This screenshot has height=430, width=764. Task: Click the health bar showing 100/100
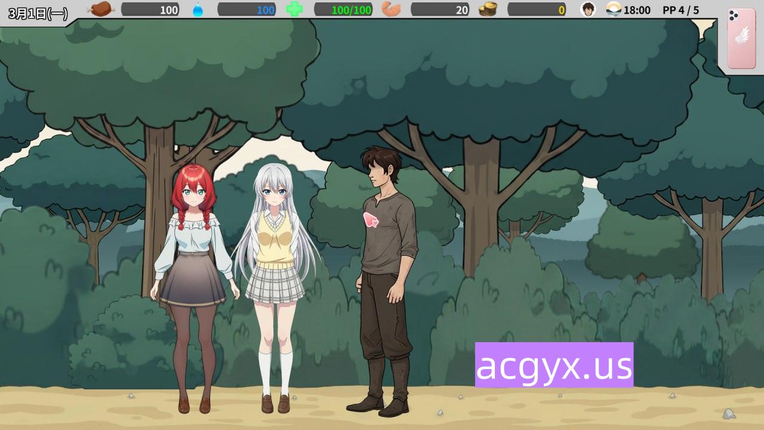click(x=343, y=10)
